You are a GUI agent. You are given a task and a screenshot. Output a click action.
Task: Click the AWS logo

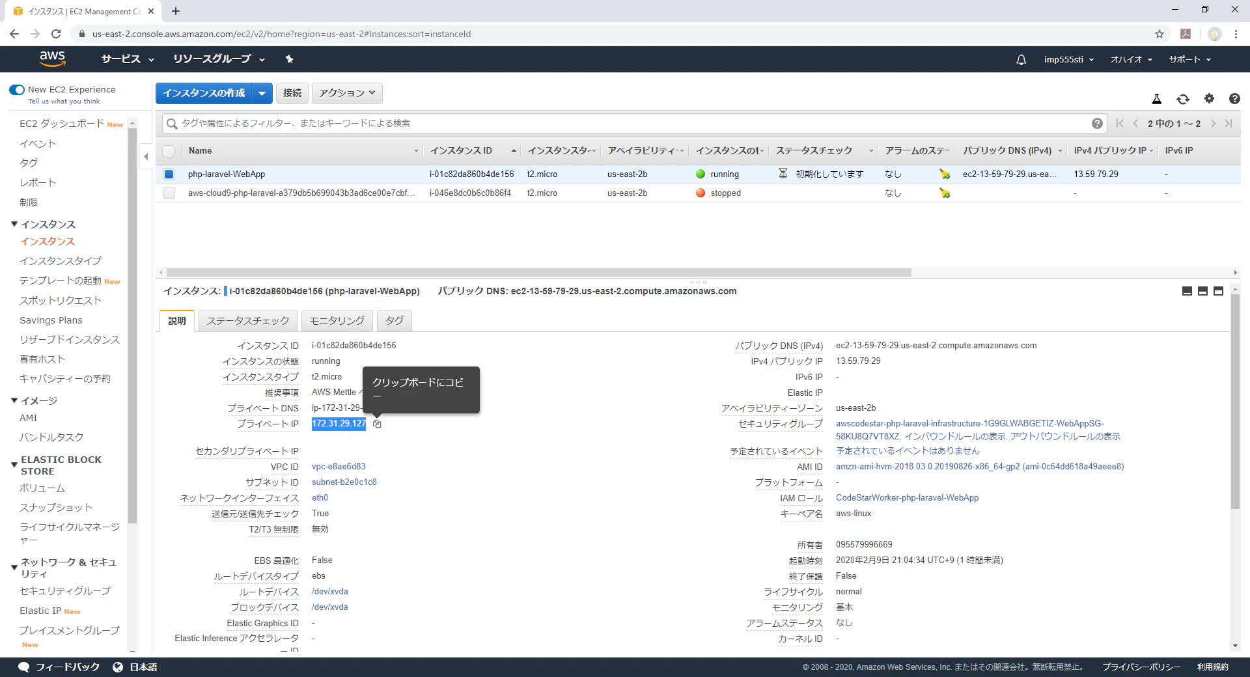[x=52, y=59]
